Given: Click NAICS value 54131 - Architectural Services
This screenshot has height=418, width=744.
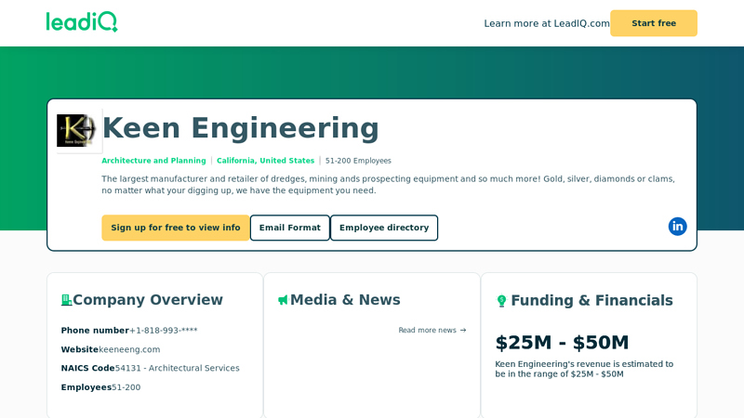Looking at the screenshot, I should [x=177, y=368].
